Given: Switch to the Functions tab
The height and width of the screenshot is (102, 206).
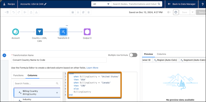Looking at the screenshot, I should click(18, 75).
